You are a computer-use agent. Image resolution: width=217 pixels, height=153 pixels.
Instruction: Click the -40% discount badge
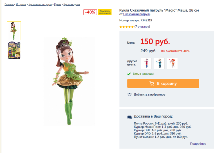(x=90, y=12)
